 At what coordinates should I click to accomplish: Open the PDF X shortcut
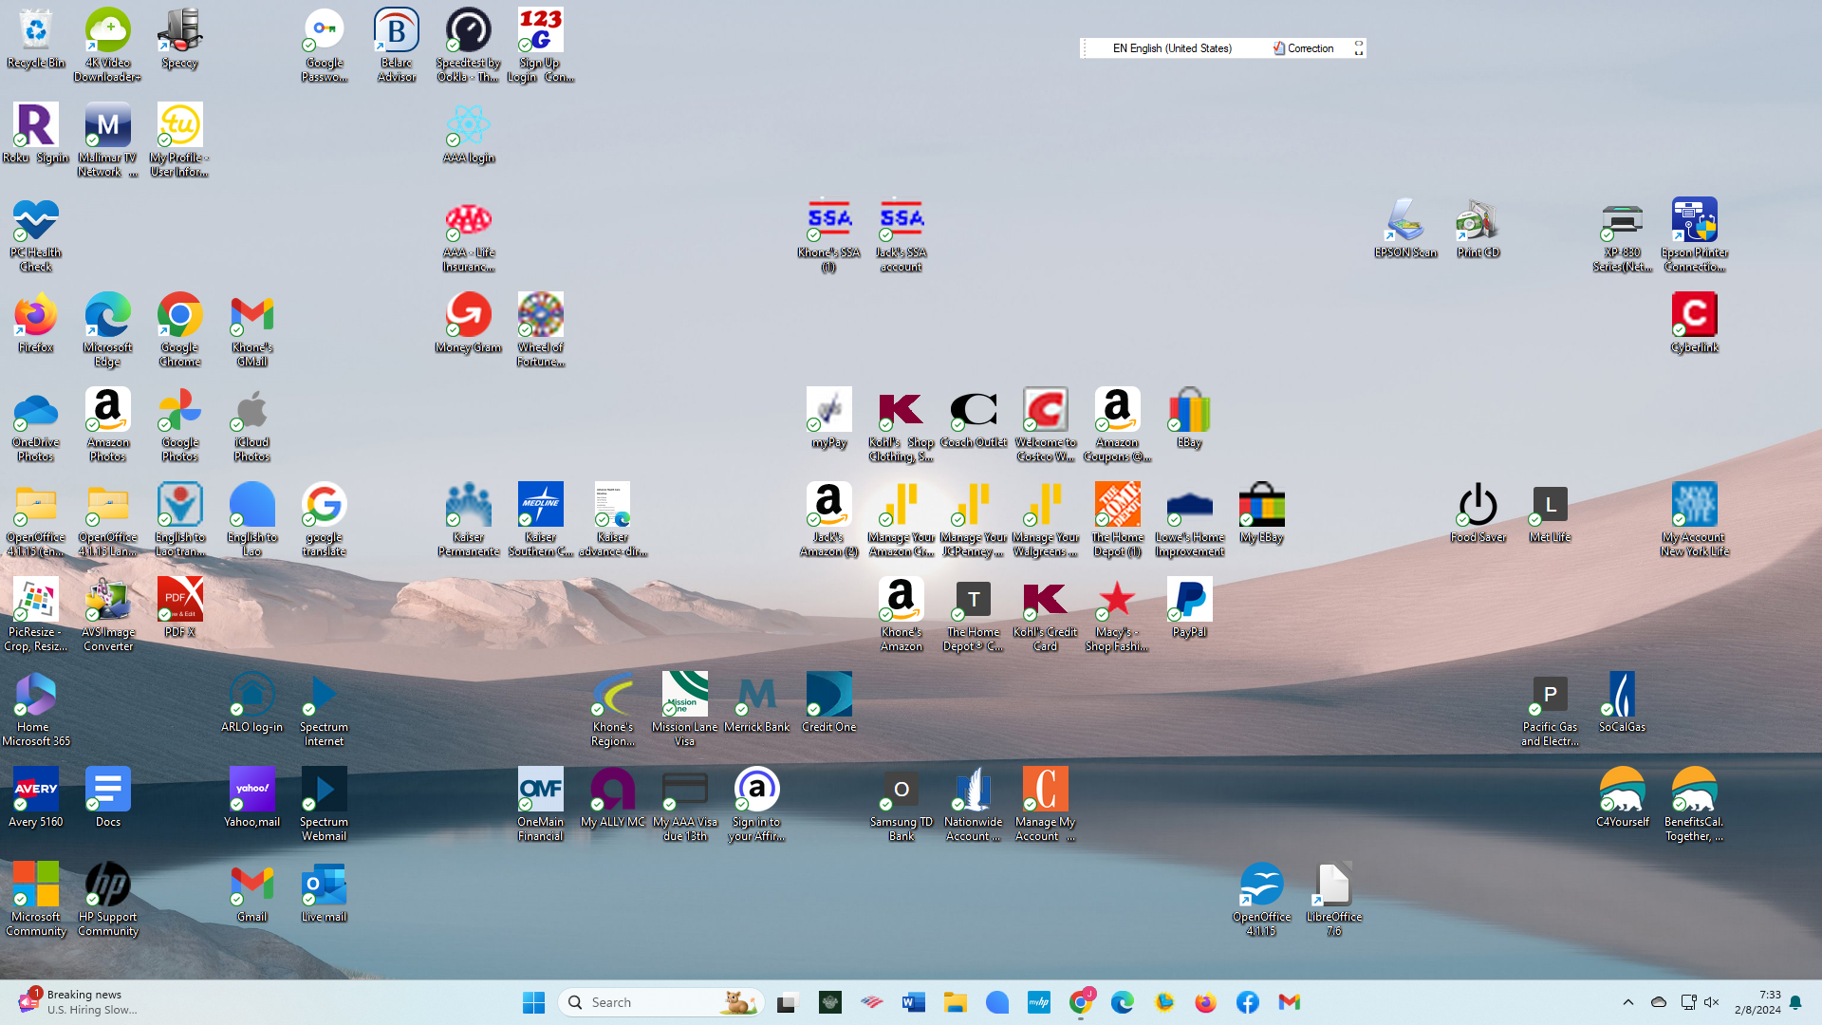[179, 601]
